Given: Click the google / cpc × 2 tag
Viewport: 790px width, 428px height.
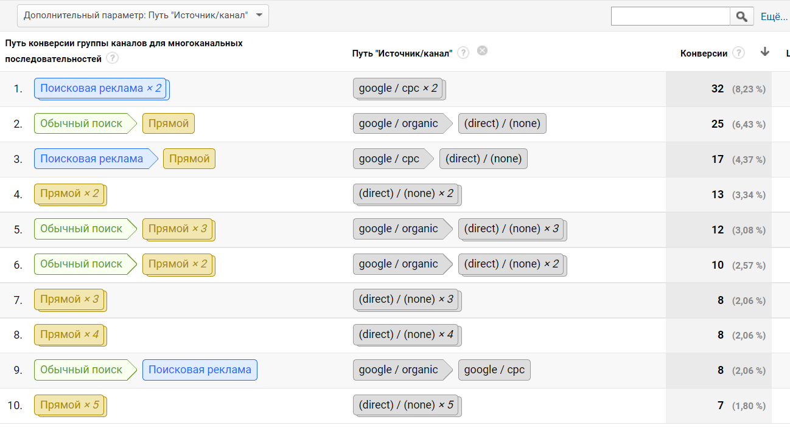Looking at the screenshot, I should tap(398, 89).
